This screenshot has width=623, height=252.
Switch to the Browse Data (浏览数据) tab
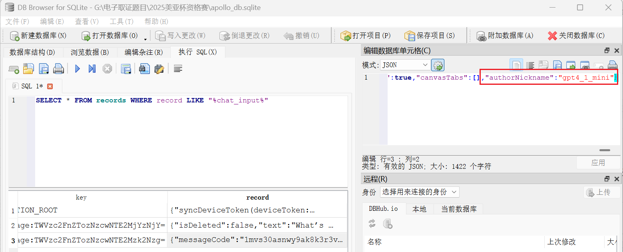pyautogui.click(x=90, y=52)
